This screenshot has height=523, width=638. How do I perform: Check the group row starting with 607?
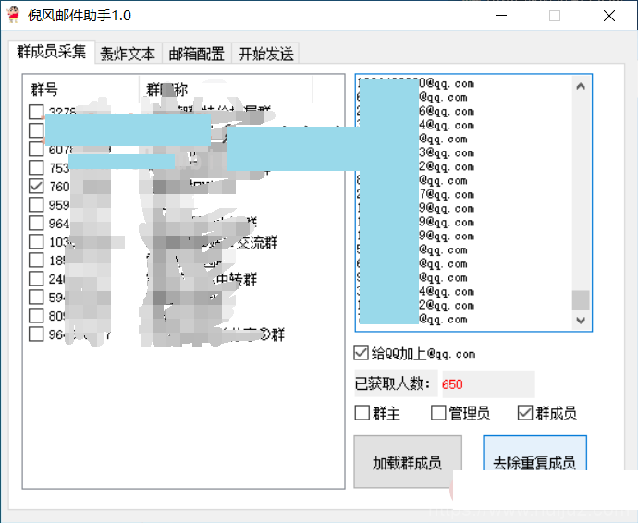36,150
